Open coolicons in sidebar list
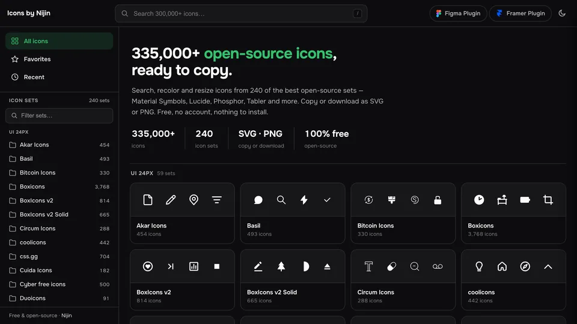This screenshot has width=577, height=324. 60,242
